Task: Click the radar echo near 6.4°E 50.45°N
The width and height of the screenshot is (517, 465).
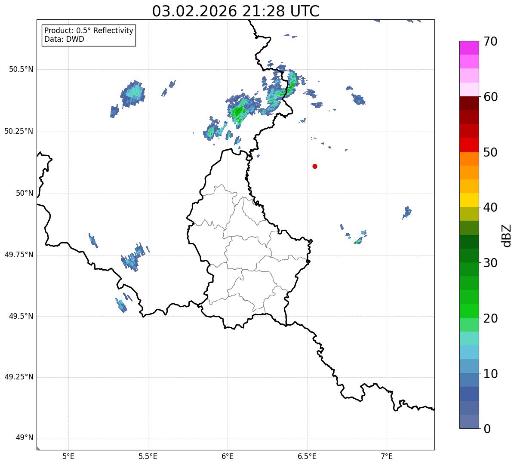Action: [x=292, y=82]
